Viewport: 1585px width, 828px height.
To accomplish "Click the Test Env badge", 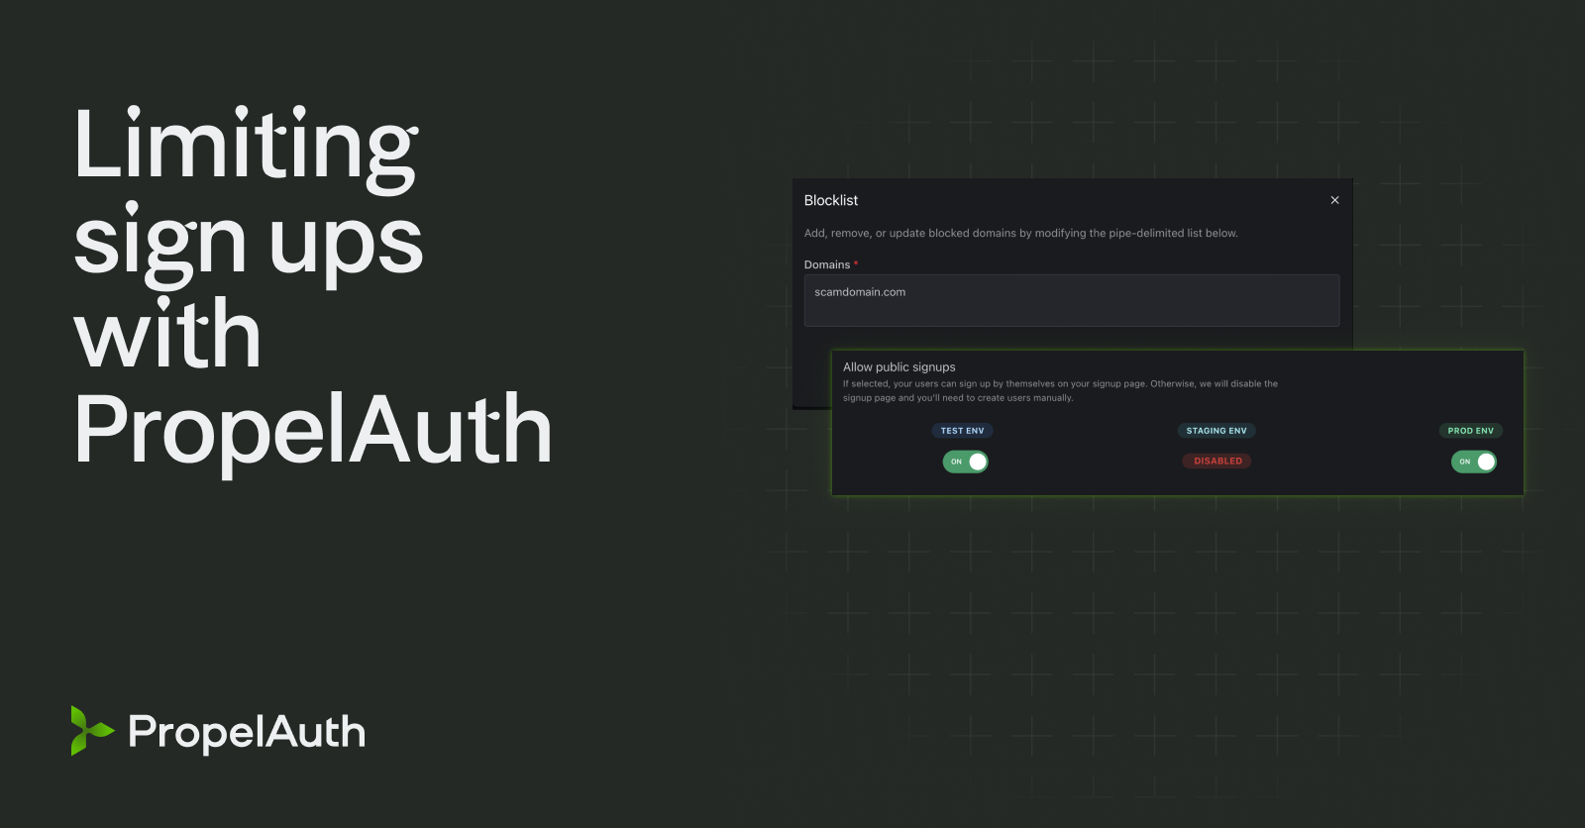I will click(962, 431).
